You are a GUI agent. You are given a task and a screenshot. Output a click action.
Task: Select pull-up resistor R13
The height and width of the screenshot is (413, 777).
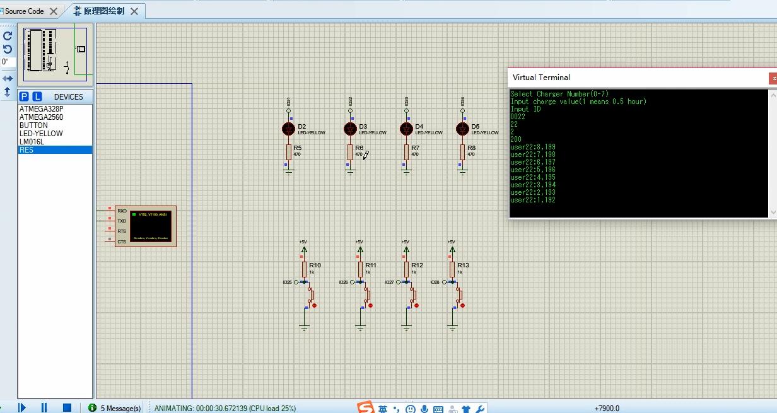(x=452, y=269)
